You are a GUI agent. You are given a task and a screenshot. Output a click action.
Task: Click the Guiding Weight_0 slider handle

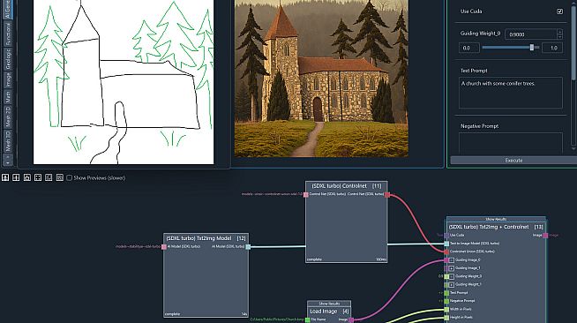click(532, 48)
